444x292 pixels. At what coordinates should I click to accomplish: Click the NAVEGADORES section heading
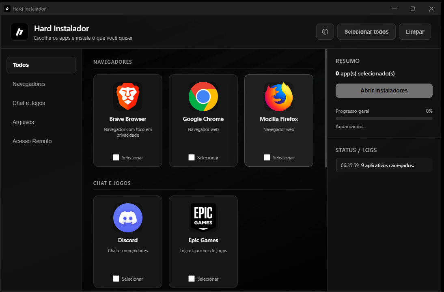tap(112, 62)
